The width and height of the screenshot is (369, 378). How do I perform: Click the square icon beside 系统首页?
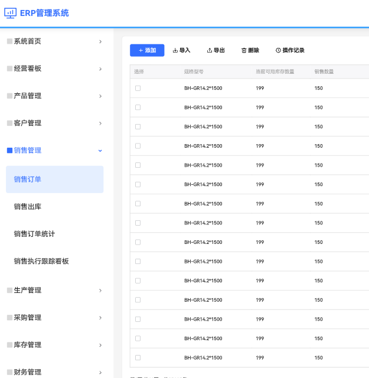(9, 41)
